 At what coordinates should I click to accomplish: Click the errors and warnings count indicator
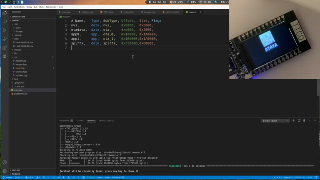pyautogui.click(x=29, y=177)
